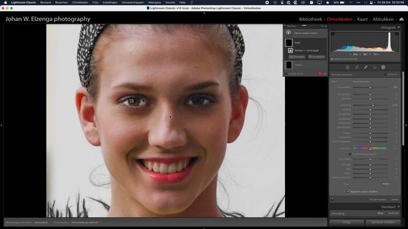Show the filmstrip with the bottom-edge arrow

(x=204, y=228)
